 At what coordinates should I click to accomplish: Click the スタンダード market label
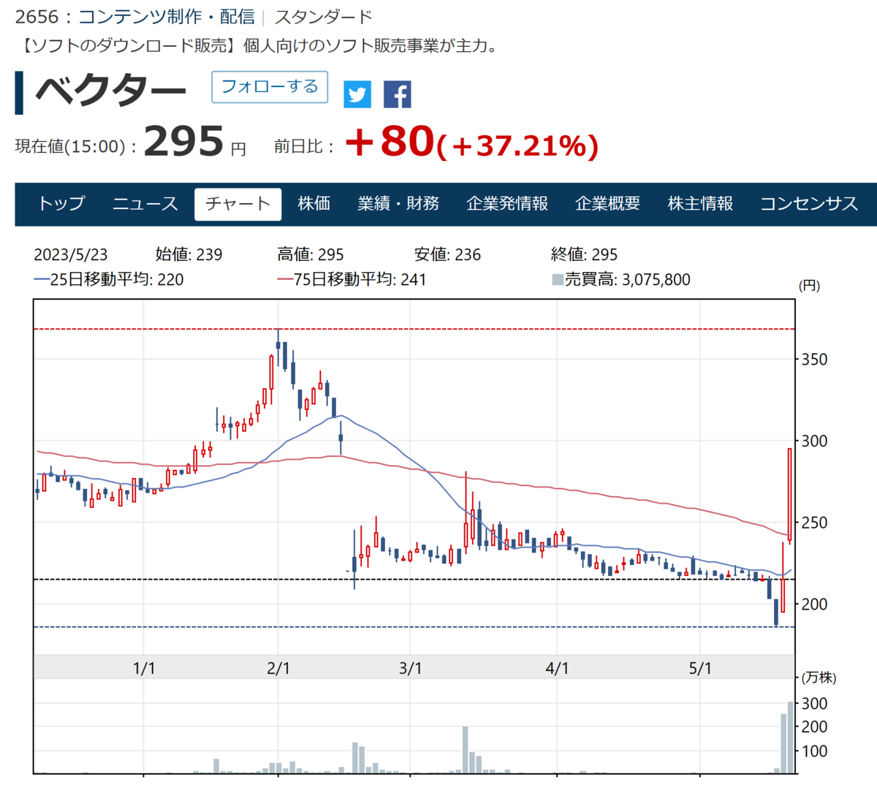(323, 16)
